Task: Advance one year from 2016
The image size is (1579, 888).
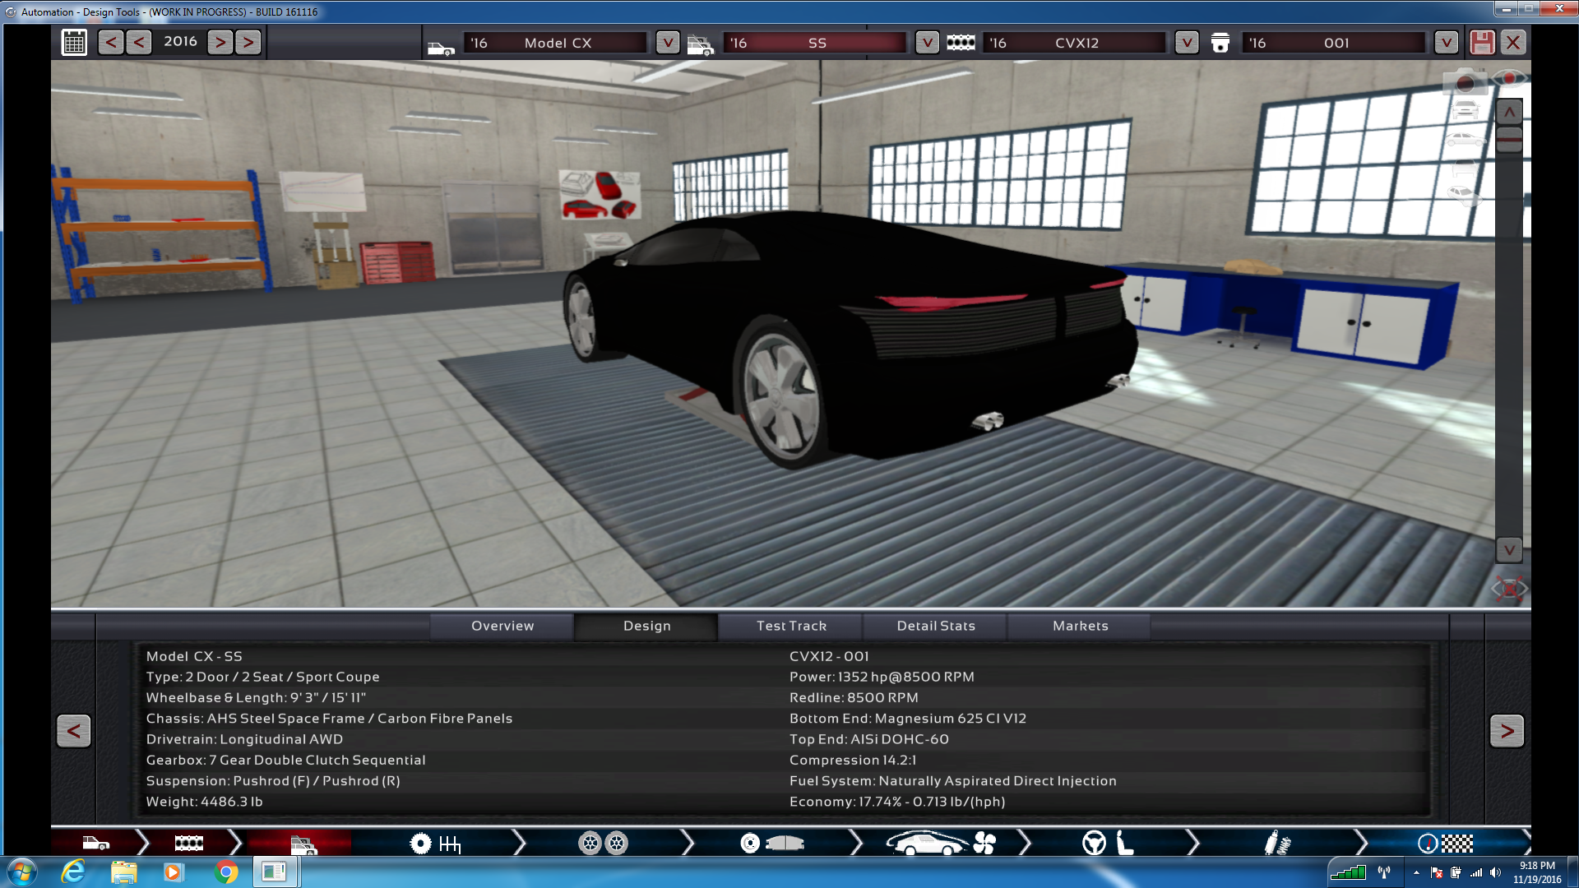Action: pyautogui.click(x=220, y=42)
